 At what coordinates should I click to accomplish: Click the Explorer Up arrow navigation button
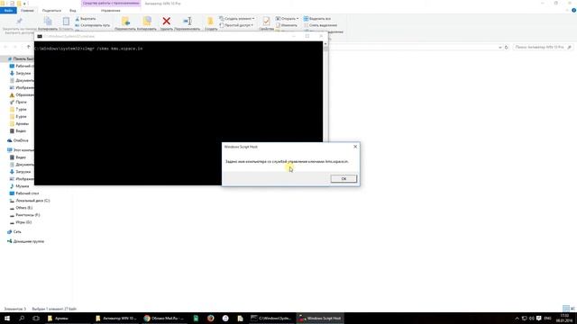28,47
